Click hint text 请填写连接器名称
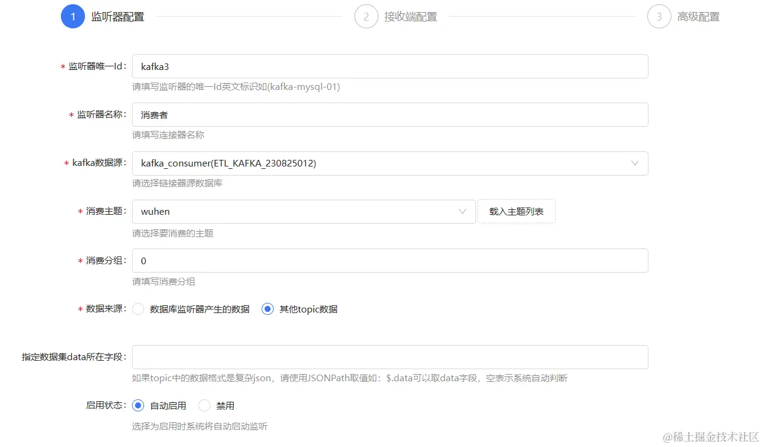 [168, 135]
